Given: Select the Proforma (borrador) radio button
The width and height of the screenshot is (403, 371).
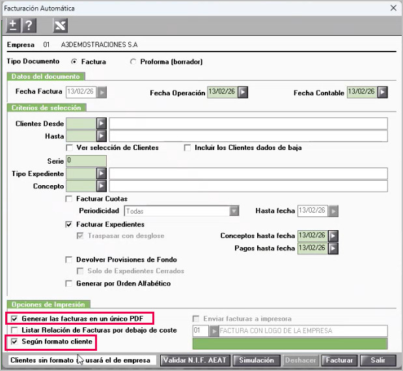Looking at the screenshot, I should pos(133,62).
